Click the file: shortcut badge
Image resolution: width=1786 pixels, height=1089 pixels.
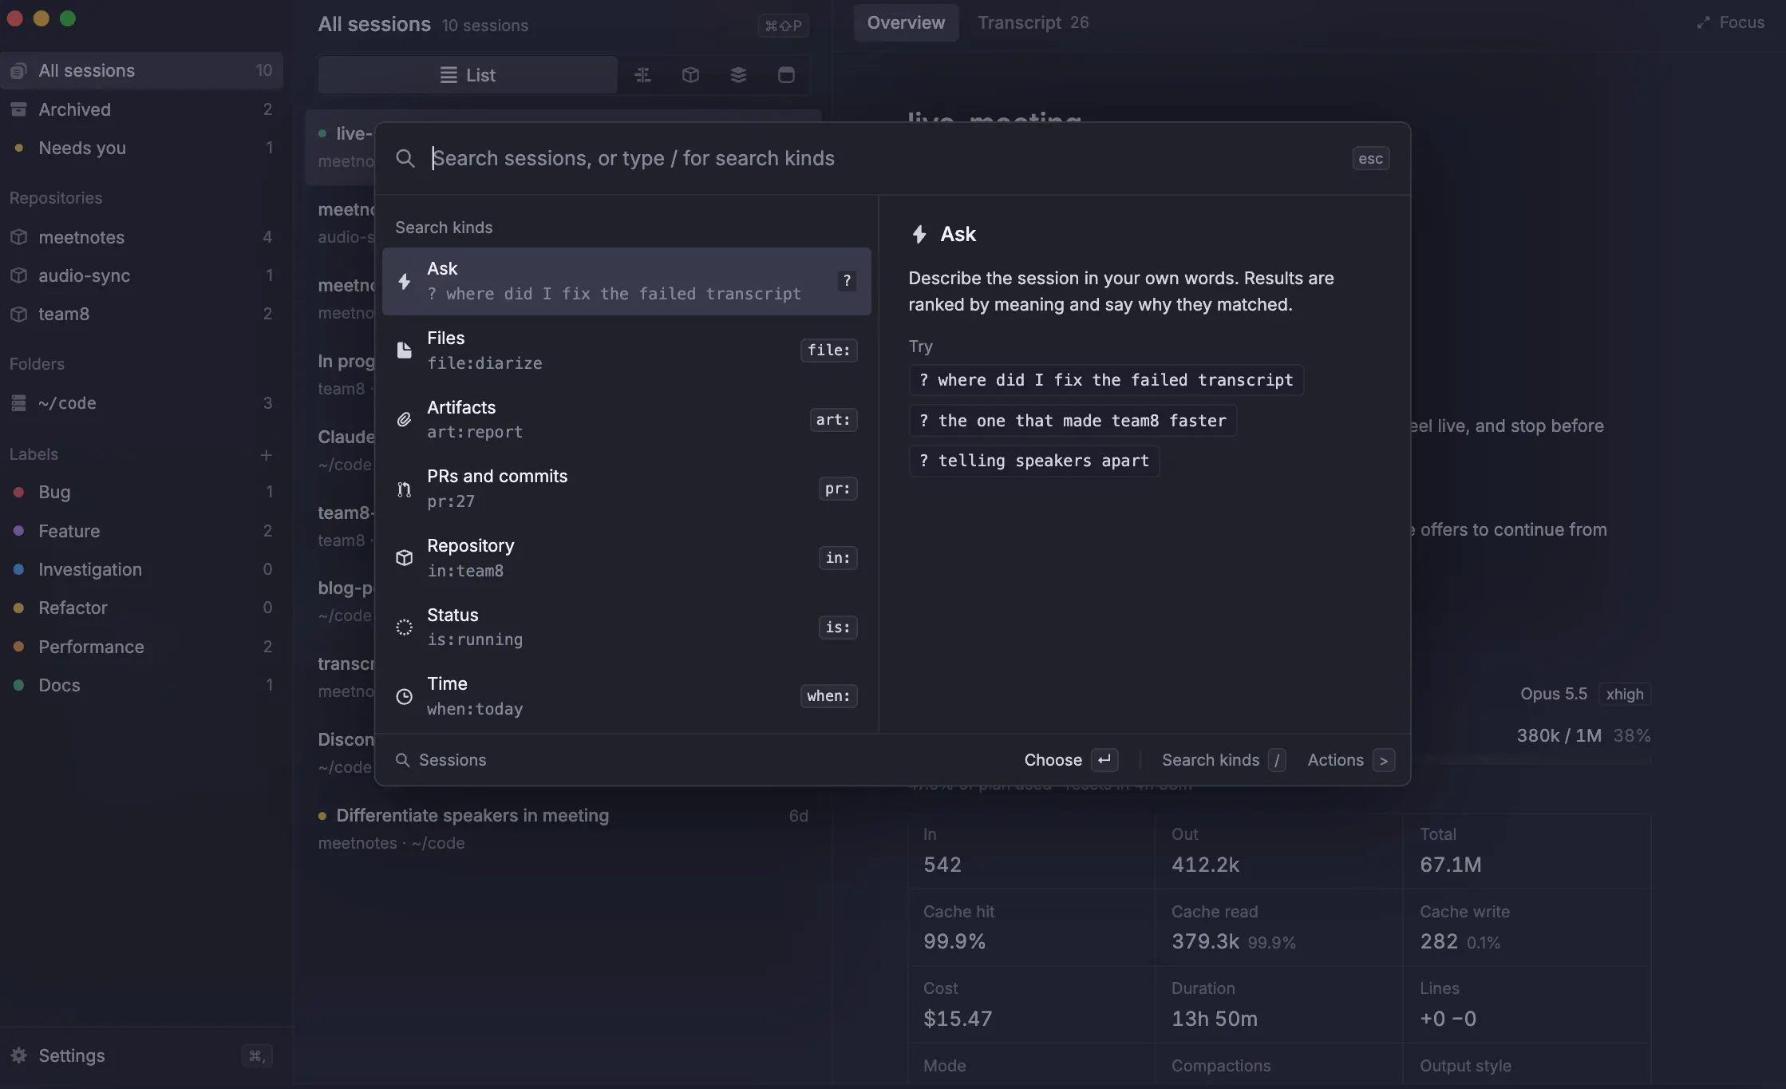pyautogui.click(x=828, y=350)
